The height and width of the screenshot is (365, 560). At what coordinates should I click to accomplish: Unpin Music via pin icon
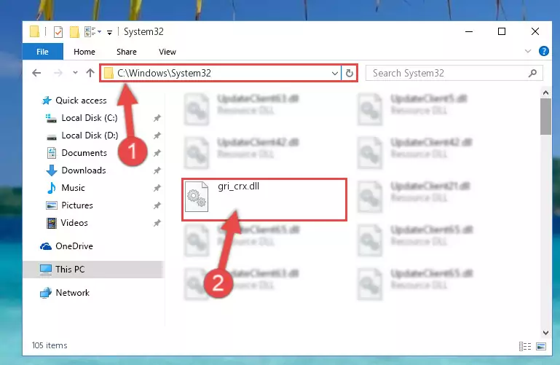[157, 188]
